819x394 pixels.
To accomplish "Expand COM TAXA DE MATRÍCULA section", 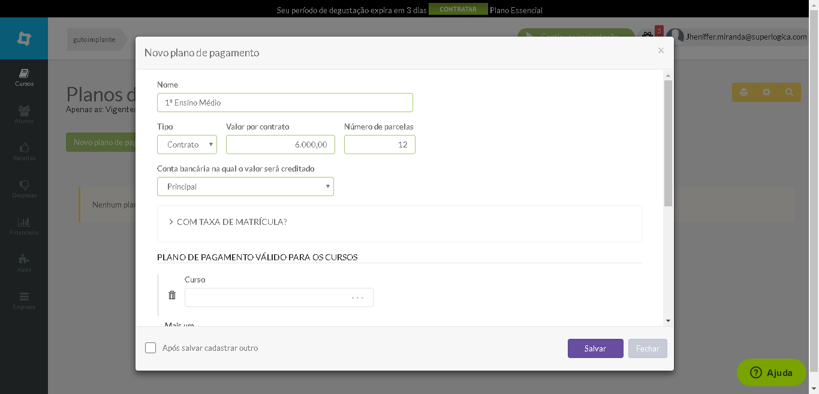I will click(x=228, y=222).
